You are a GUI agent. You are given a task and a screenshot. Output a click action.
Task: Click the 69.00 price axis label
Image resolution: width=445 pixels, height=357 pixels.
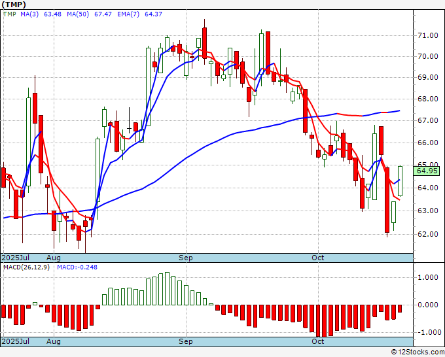coord(428,77)
